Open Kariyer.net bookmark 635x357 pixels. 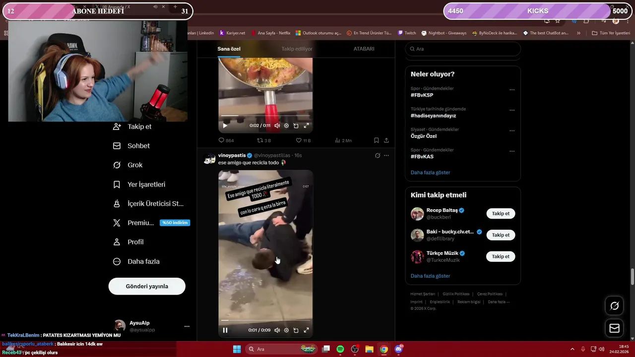point(232,33)
